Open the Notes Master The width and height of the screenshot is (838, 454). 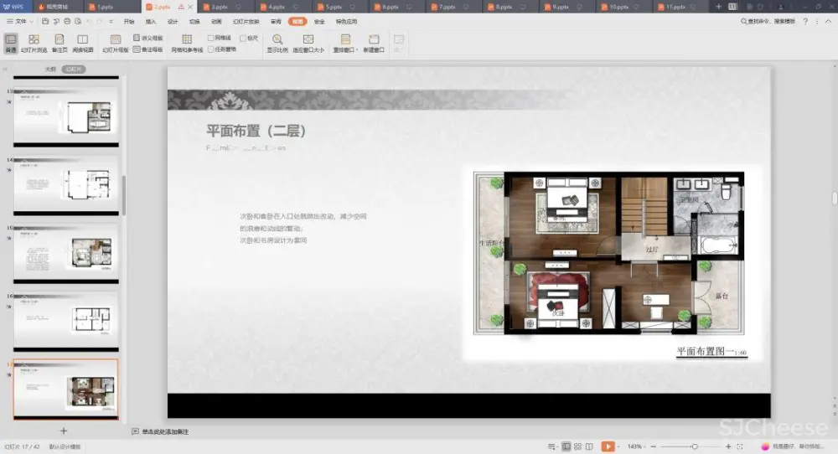[x=148, y=49]
